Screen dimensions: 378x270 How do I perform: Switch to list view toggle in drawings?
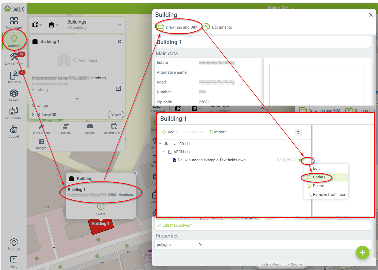coord(306,132)
